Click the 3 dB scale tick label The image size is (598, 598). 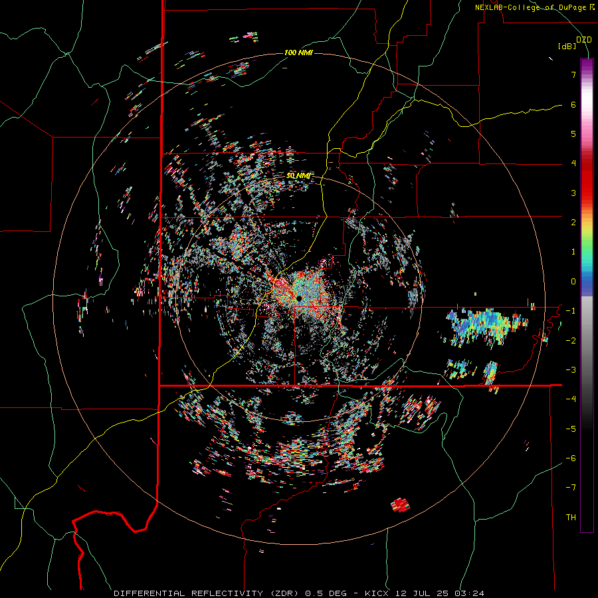point(573,193)
